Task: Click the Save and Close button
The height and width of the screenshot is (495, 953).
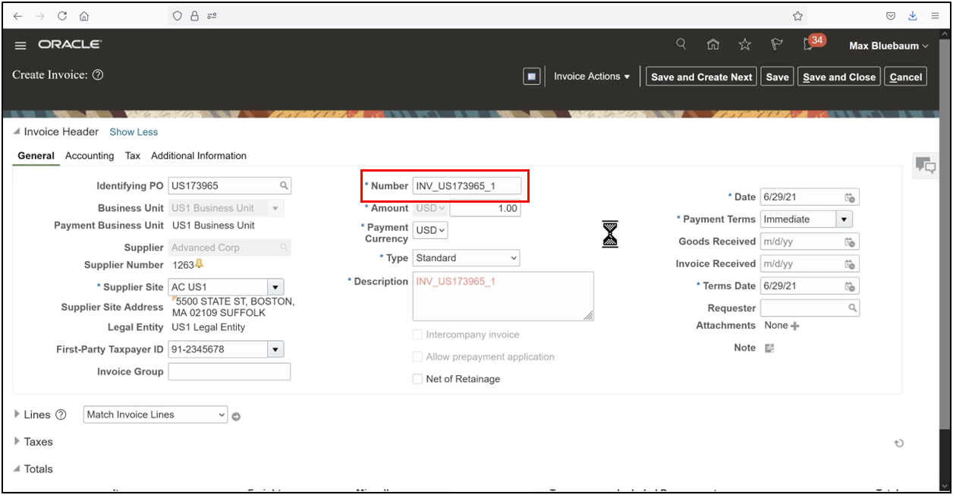Action: pyautogui.click(x=838, y=76)
